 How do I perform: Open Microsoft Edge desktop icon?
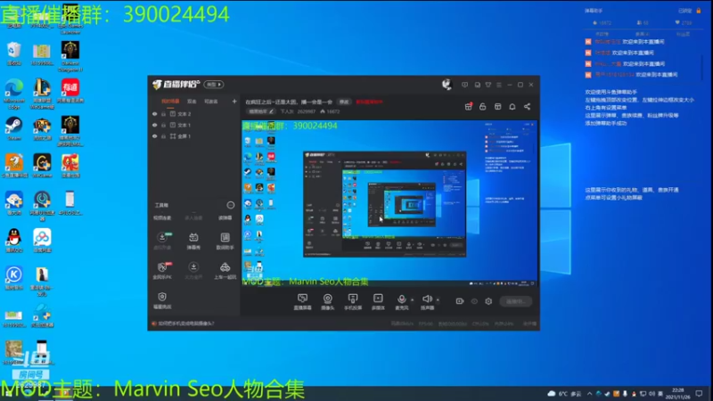point(14,94)
